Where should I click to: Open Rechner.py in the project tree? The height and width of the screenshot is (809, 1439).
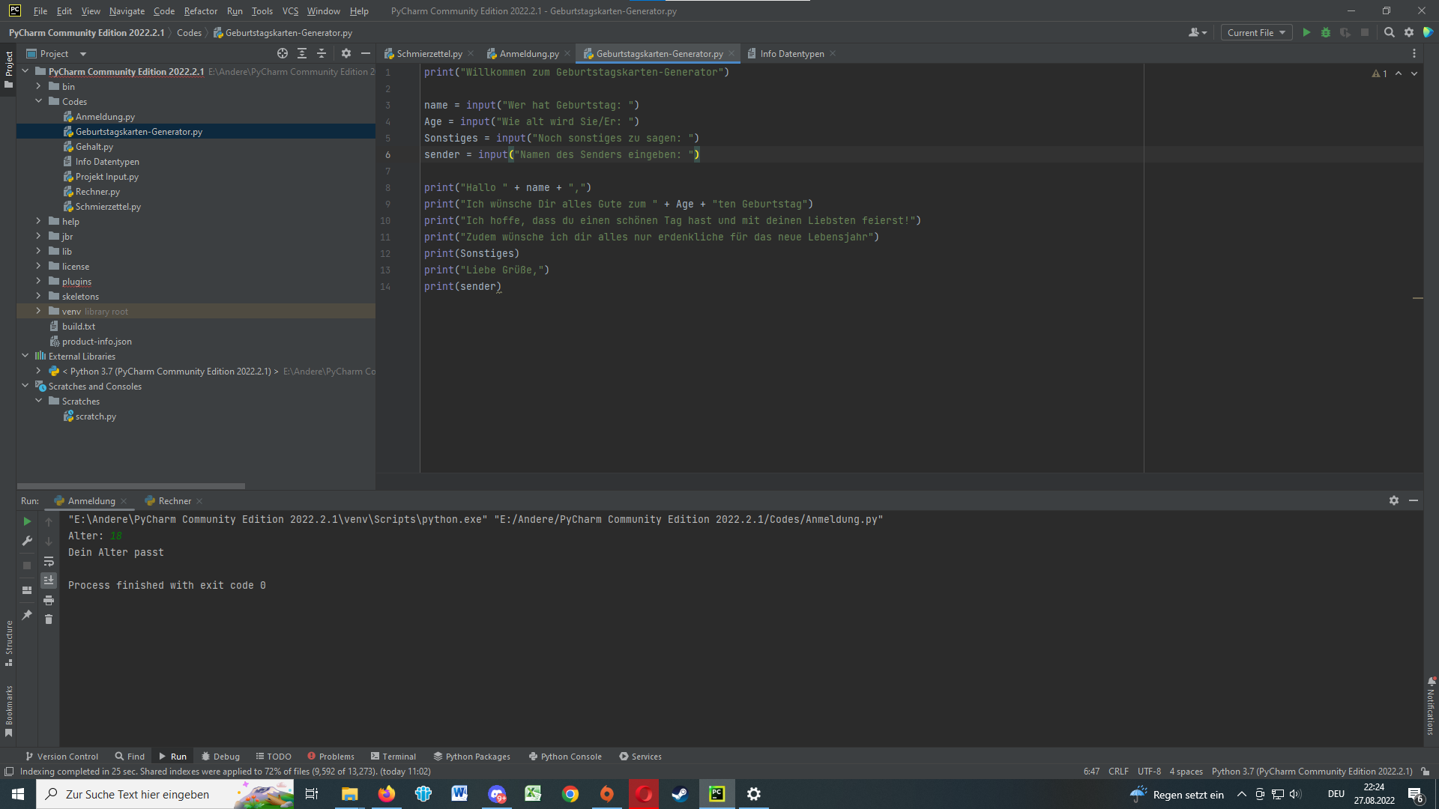[x=97, y=192]
